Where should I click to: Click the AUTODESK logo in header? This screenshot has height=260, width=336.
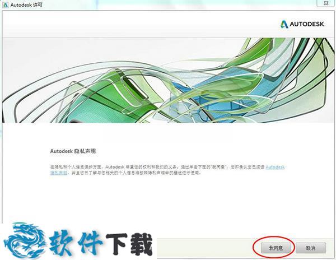click(x=302, y=24)
